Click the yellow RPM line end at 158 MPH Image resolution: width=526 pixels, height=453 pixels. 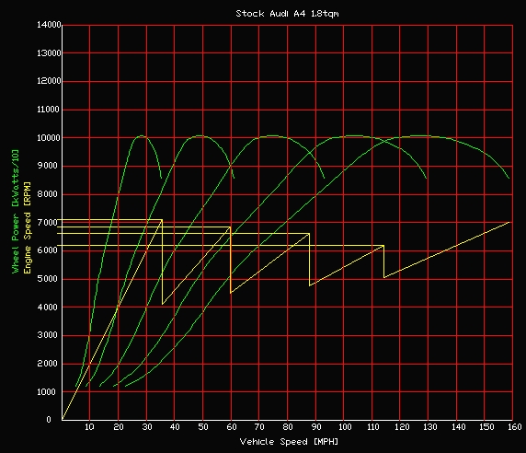[509, 222]
